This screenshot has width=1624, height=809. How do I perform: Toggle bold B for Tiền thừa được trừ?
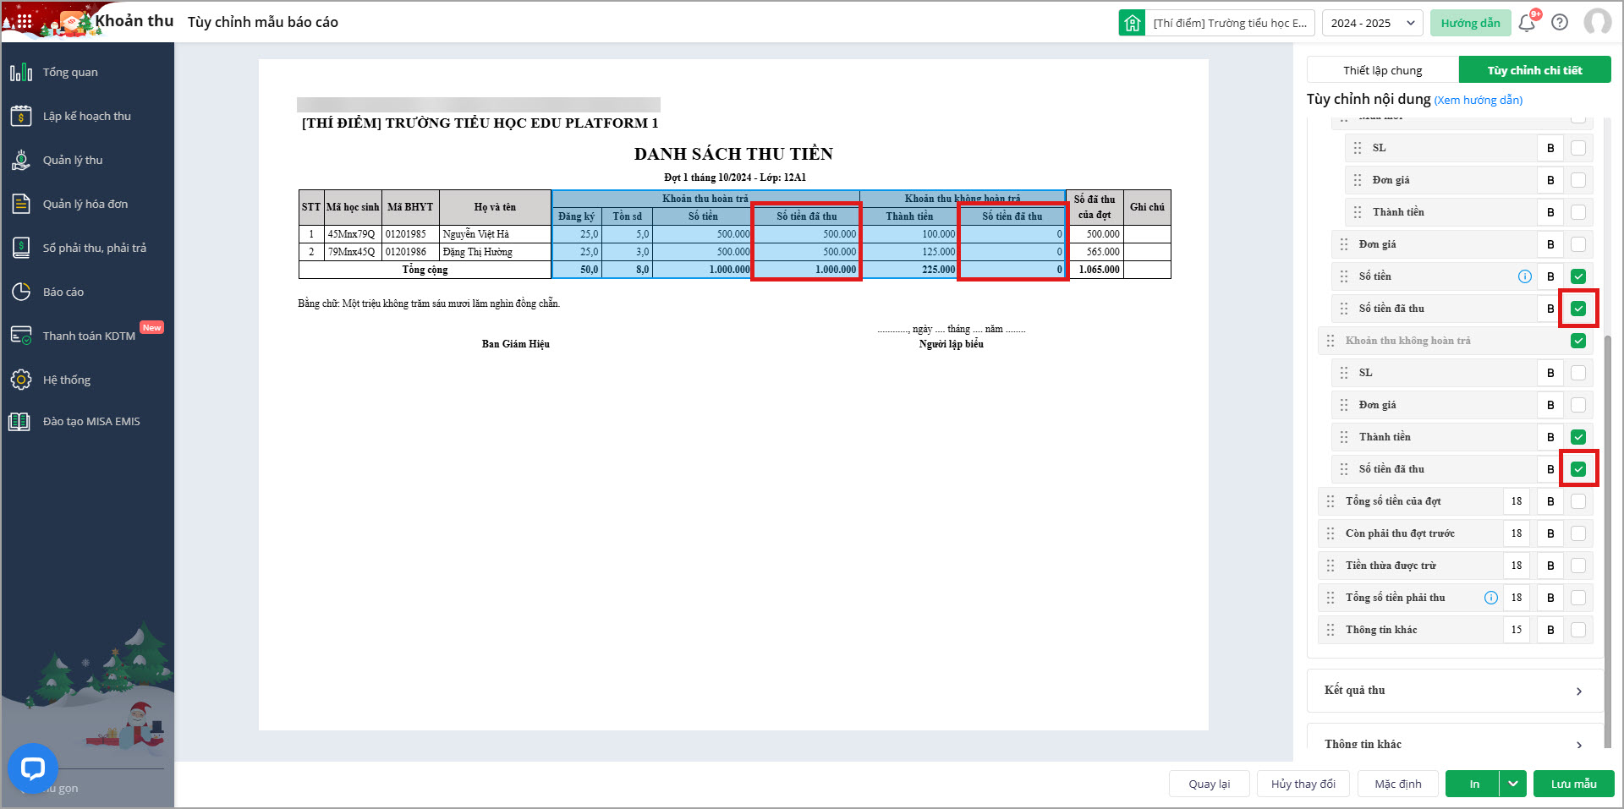pos(1550,566)
